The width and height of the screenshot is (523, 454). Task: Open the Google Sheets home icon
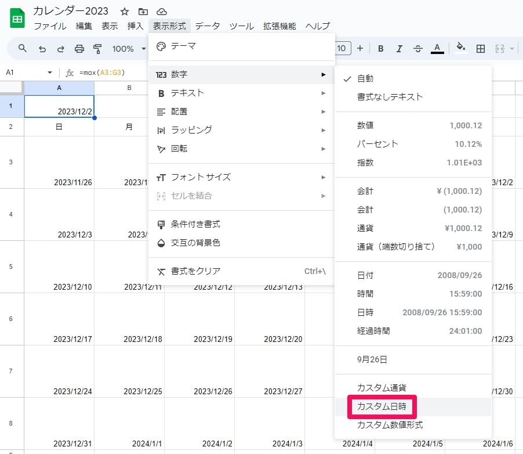[x=17, y=18]
